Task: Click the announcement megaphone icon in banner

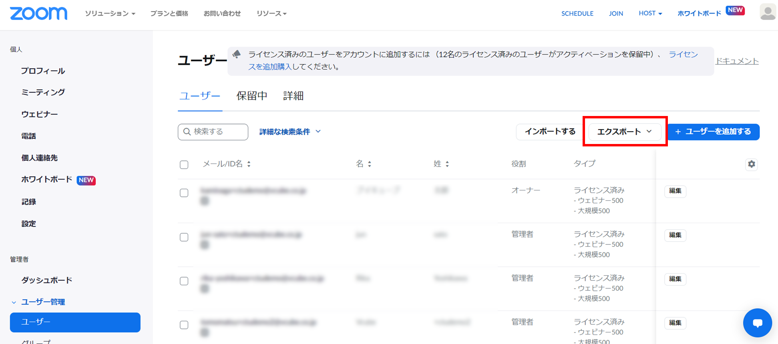Action: point(237,54)
